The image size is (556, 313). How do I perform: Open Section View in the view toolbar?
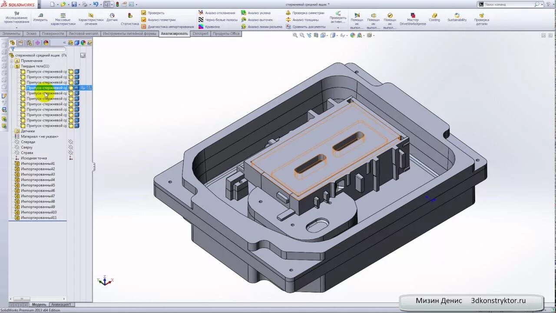tap(316, 36)
